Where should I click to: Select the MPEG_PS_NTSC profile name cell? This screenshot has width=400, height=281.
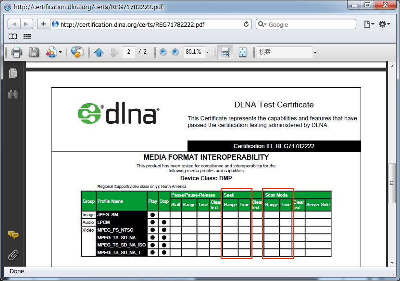(122, 230)
